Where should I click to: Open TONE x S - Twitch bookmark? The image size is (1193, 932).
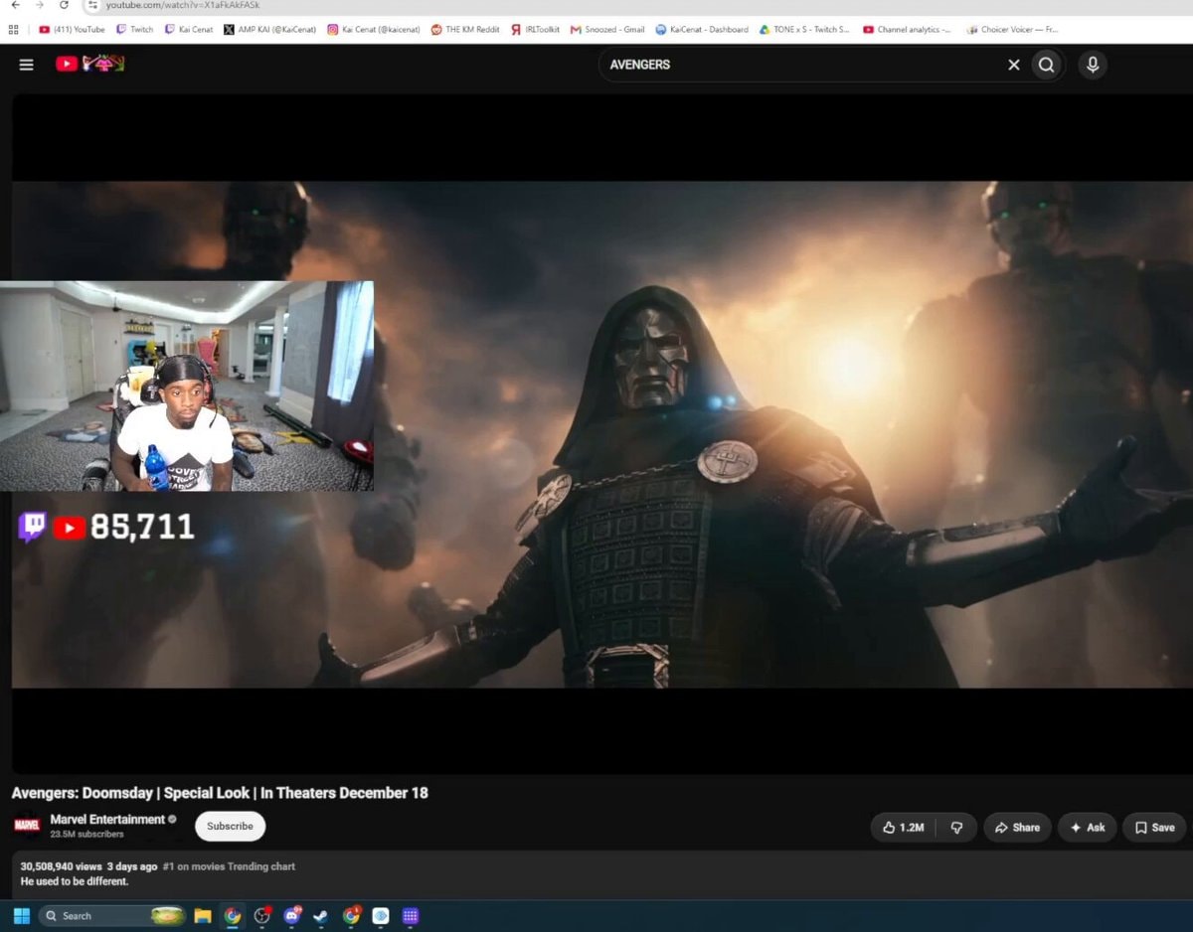pos(804,30)
